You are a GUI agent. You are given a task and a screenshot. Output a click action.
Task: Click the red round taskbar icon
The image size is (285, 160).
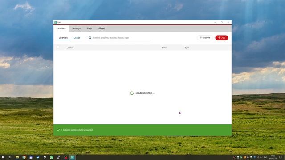(65, 157)
